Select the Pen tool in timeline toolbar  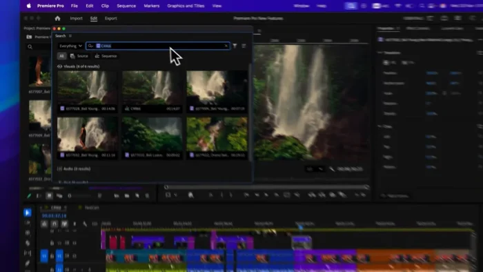click(x=28, y=263)
